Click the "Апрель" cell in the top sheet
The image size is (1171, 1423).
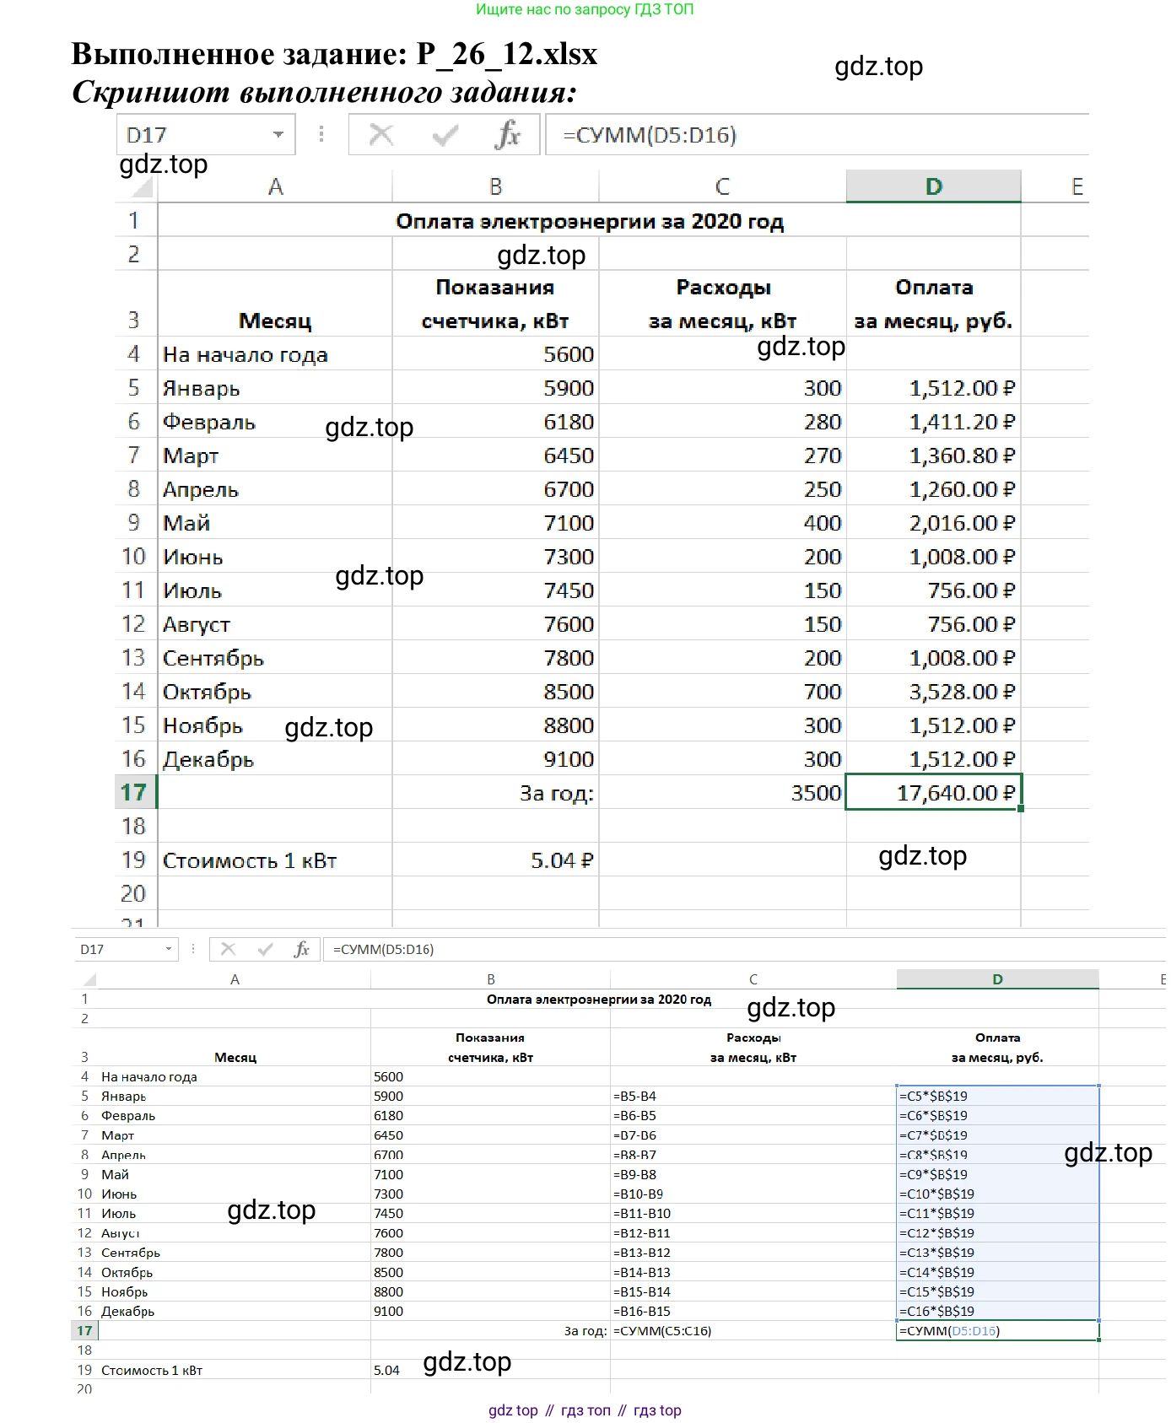coord(275,489)
